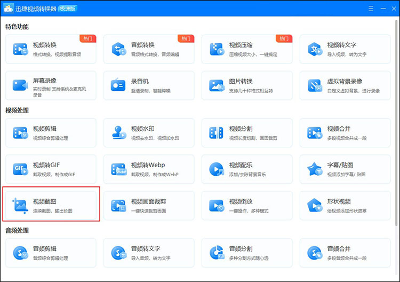Click the 热门 badge on 音频转换 card
The image size is (400, 282).
186,38
